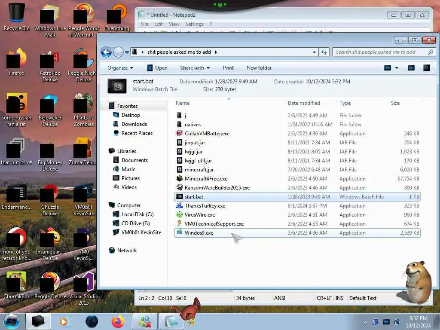This screenshot has height=330, width=440.
Task: Show hidden system tray icons
Action: click(365, 322)
